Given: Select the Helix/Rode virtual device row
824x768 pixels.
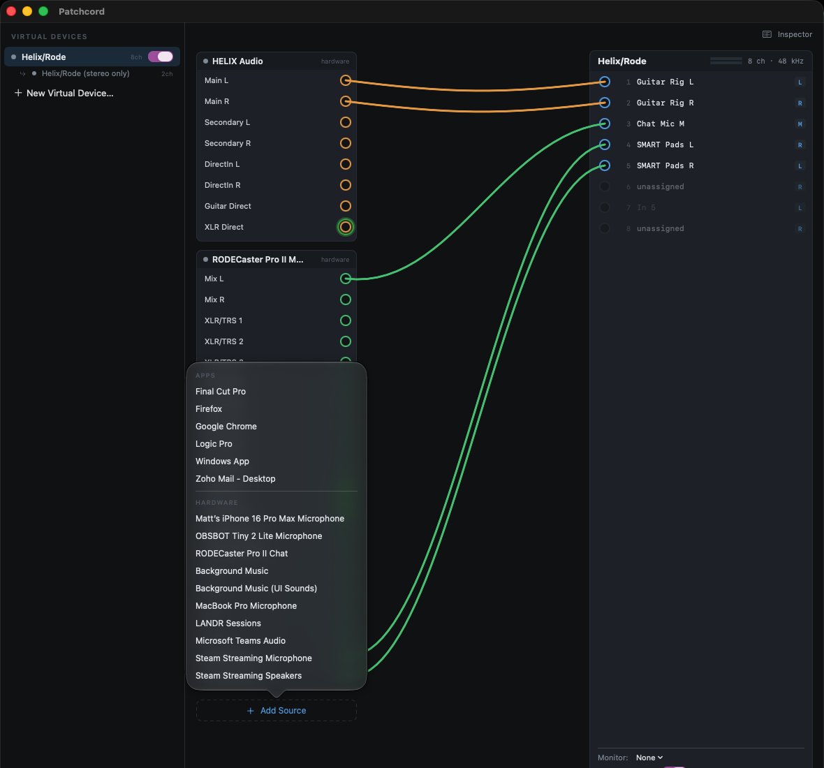Looking at the screenshot, I should (x=92, y=57).
